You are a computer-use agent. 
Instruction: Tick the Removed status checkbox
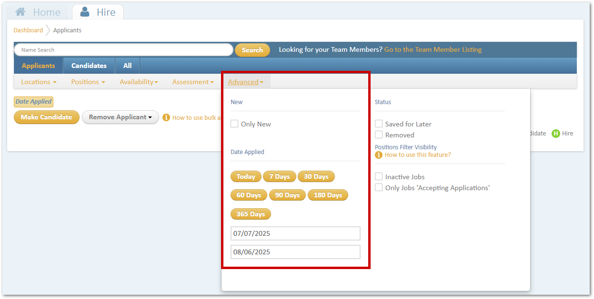coord(379,135)
